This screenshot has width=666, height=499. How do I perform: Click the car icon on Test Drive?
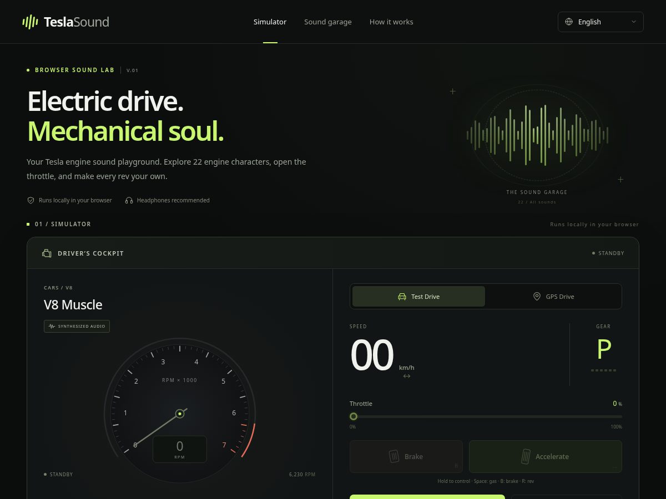point(402,297)
